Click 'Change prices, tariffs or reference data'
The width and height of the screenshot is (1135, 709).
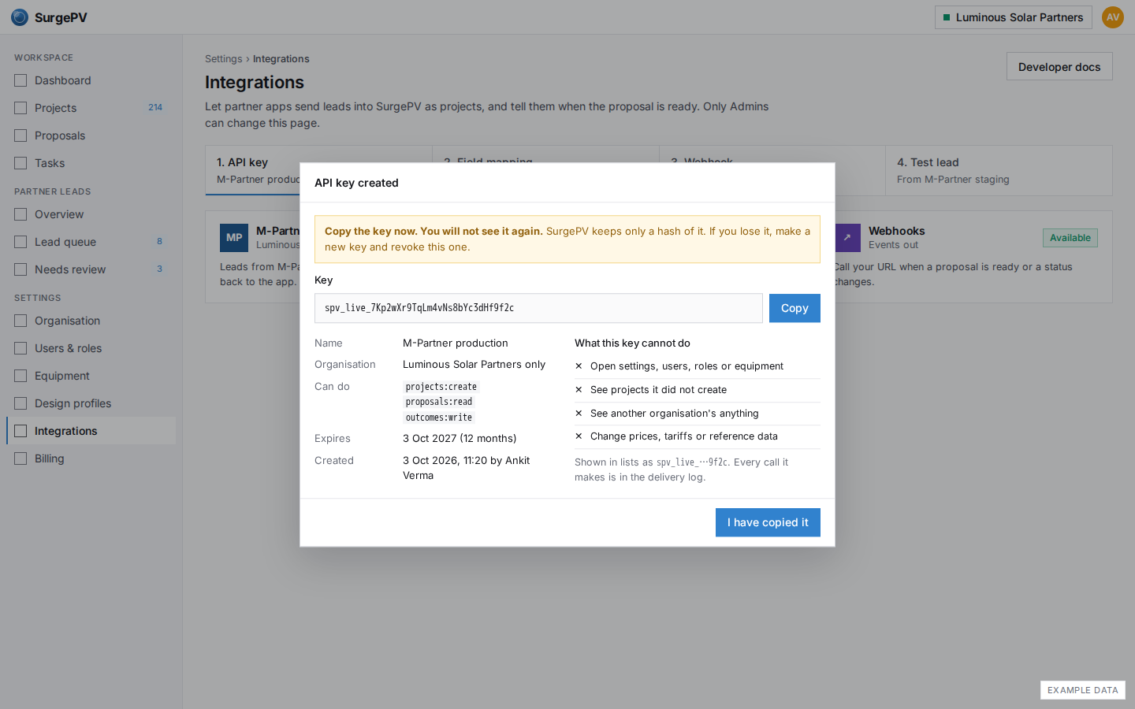click(684, 436)
